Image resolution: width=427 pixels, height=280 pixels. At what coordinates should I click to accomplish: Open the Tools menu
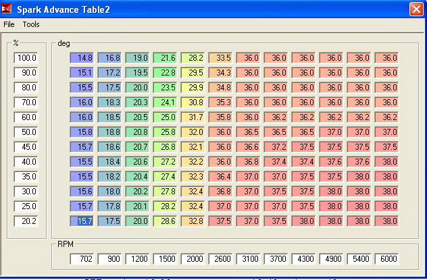pos(31,24)
